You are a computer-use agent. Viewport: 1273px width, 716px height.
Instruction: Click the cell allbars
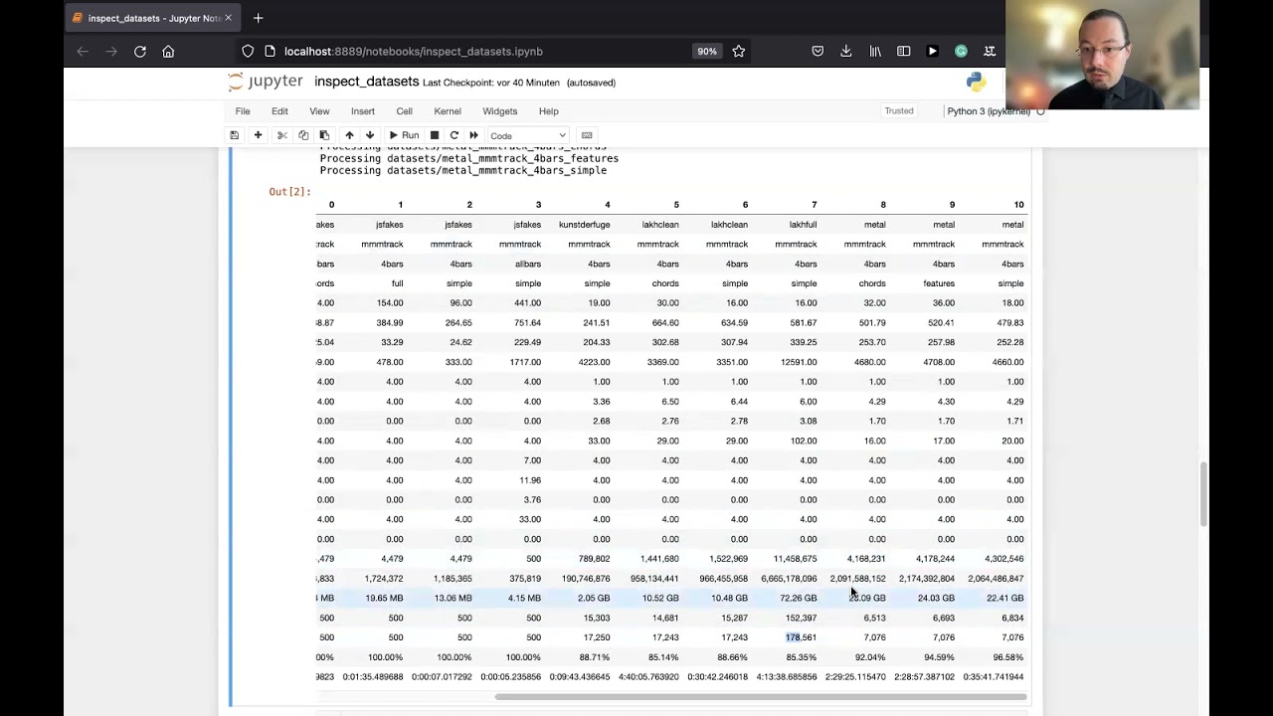point(528,264)
